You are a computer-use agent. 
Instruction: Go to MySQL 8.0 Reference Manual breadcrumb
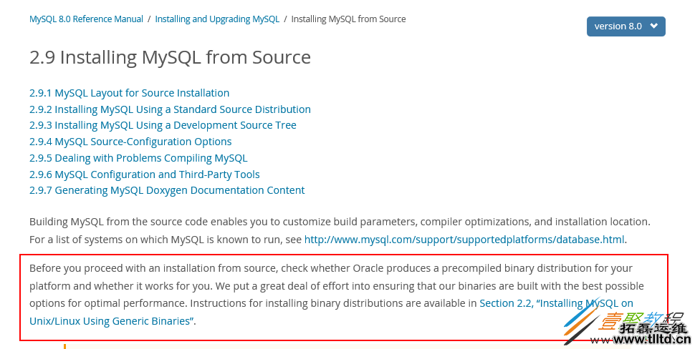tap(86, 19)
